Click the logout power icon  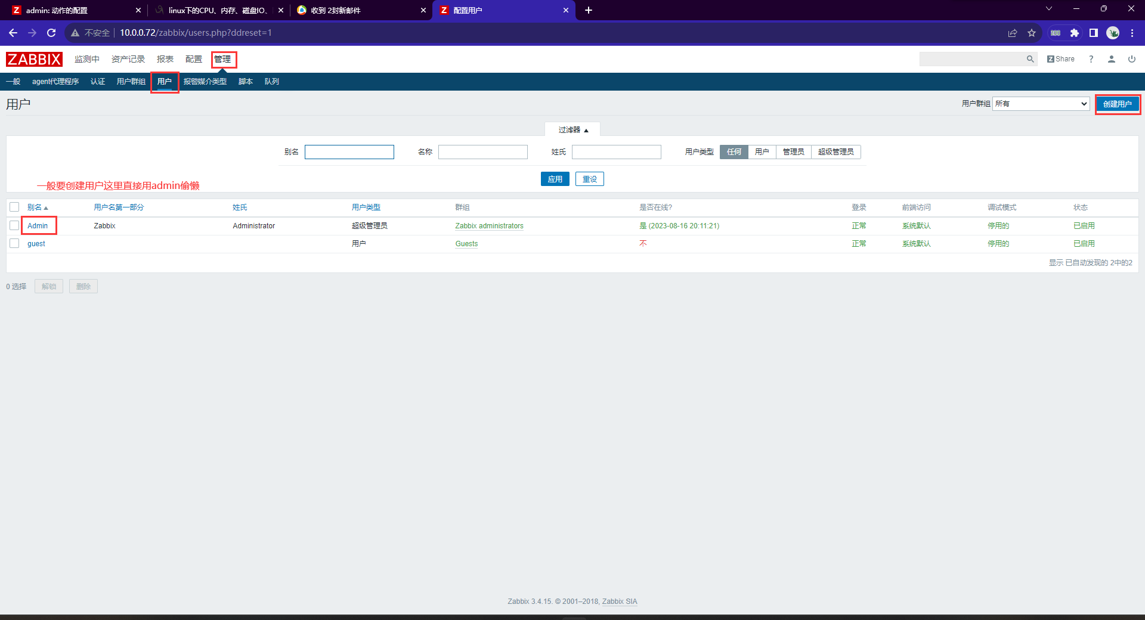[1132, 59]
